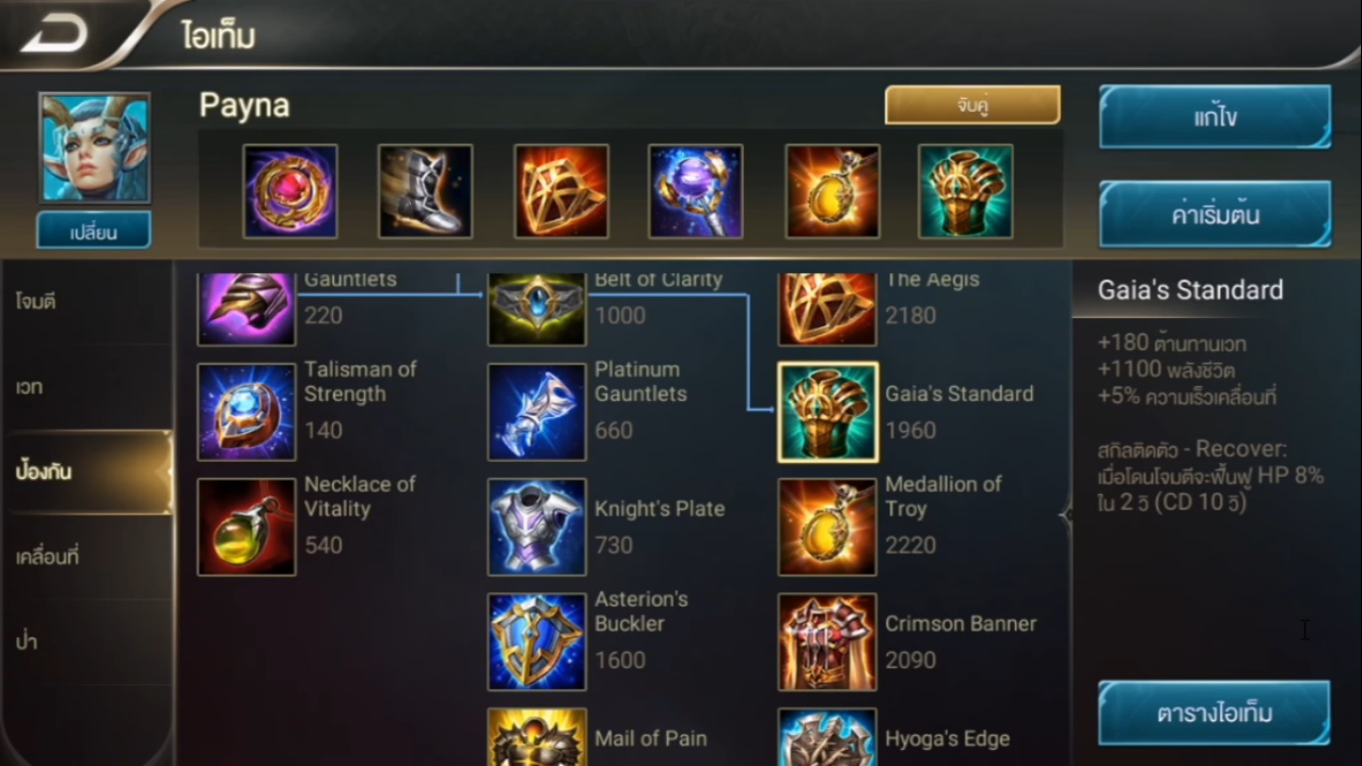Select Medallion of Troy item icon
Viewport: 1362px width, 766px height.
point(828,527)
